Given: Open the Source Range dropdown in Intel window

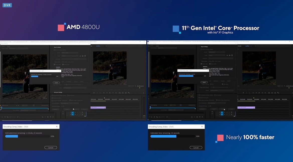Looking at the screenshot, I should click(x=176, y=110).
